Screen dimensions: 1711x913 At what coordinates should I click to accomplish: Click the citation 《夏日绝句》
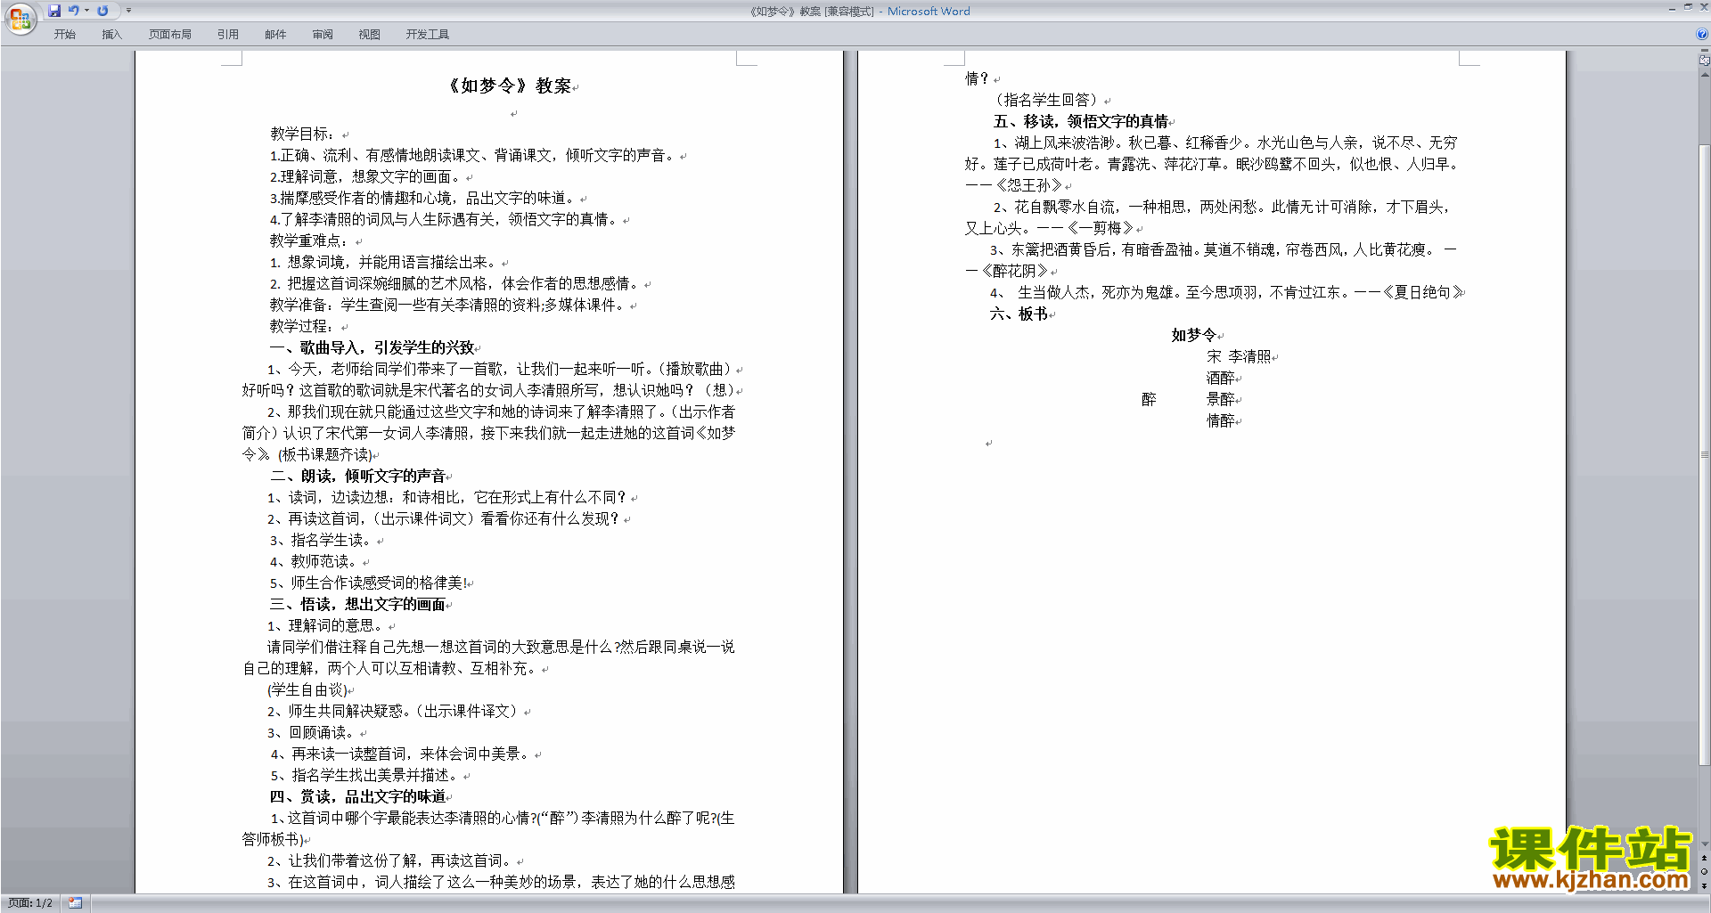point(1423,292)
